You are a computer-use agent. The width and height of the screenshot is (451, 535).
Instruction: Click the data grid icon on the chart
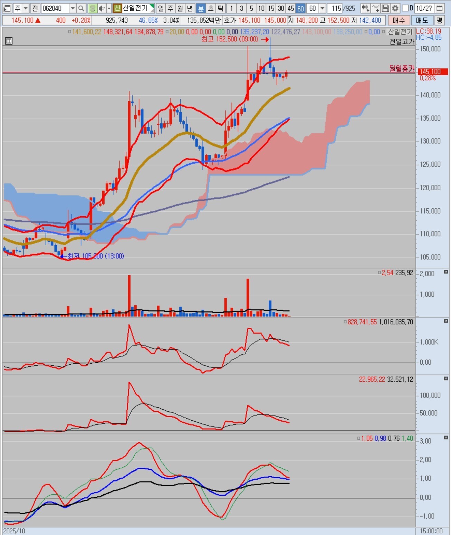(9, 41)
